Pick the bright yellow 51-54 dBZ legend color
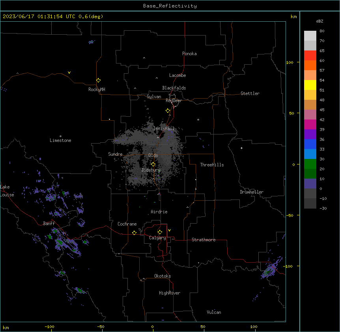Viewport: 340px width, 332px height. (x=310, y=85)
